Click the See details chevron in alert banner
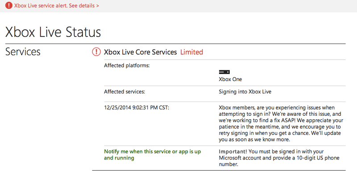 tap(98, 6)
